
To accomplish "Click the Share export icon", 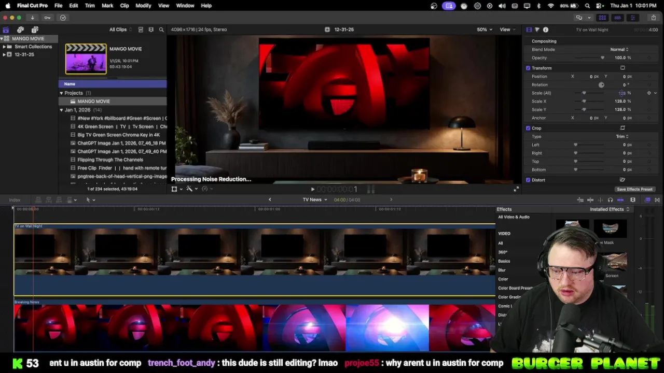I will [654, 18].
